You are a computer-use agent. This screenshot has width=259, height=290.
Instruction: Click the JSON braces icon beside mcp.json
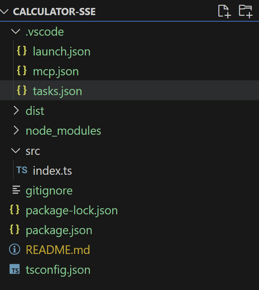point(22,71)
